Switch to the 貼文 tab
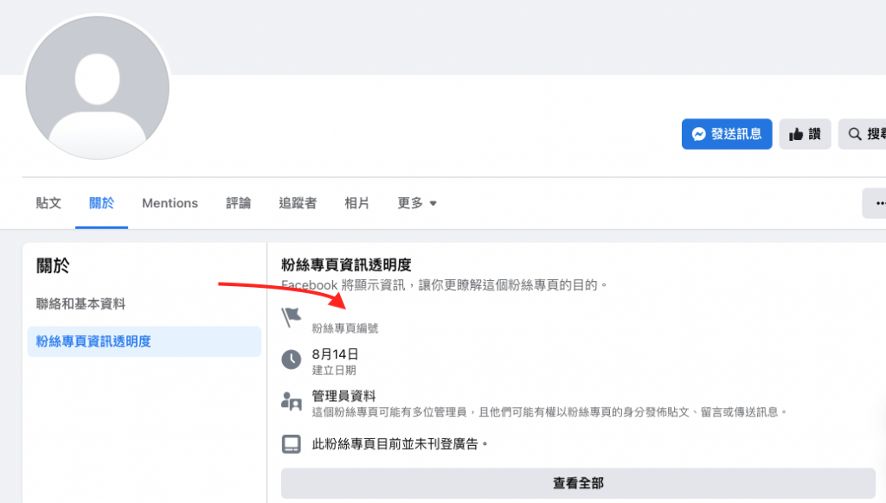886x503 pixels. 48,203
